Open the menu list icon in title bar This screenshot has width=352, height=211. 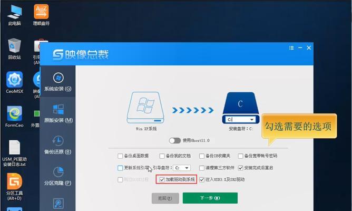[x=291, y=48]
